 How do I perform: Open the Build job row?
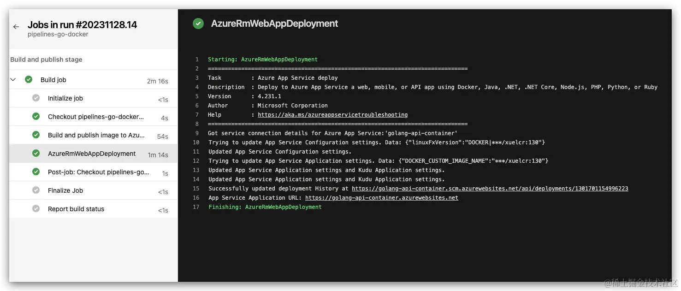click(x=93, y=80)
